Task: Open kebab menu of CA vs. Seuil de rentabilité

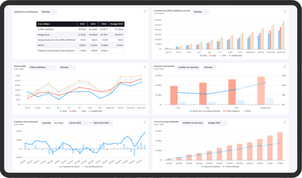Action: click(285, 122)
